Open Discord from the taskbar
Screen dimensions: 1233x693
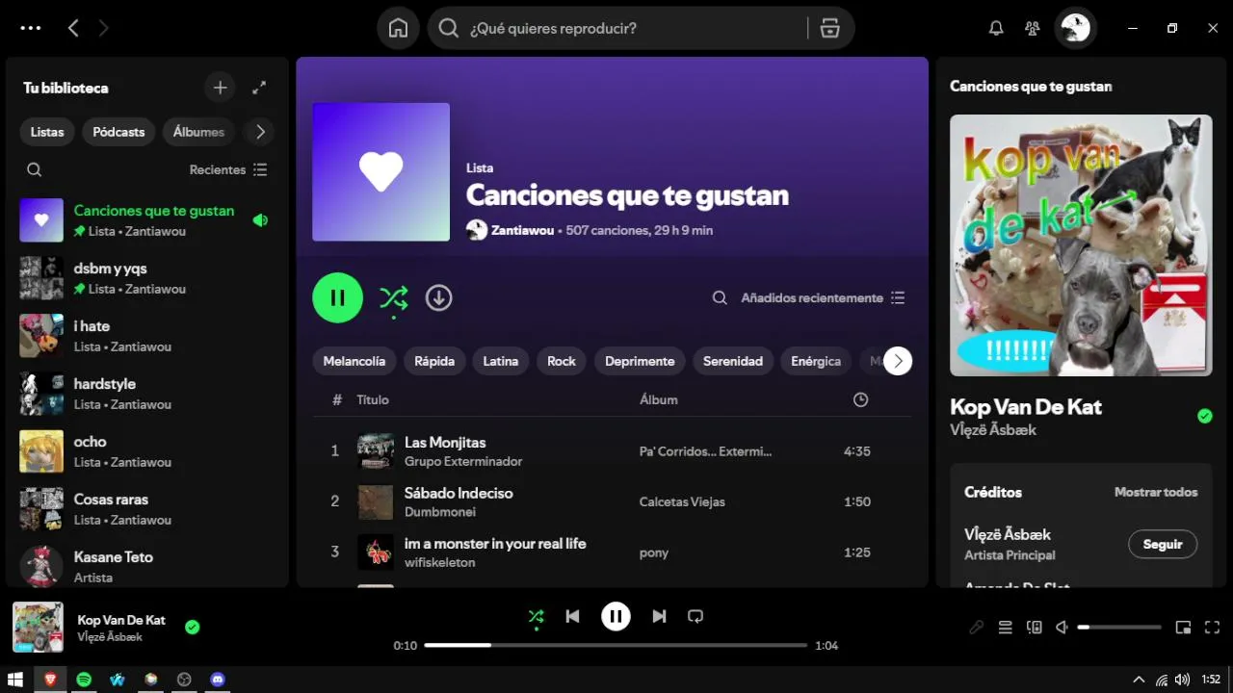(217, 680)
